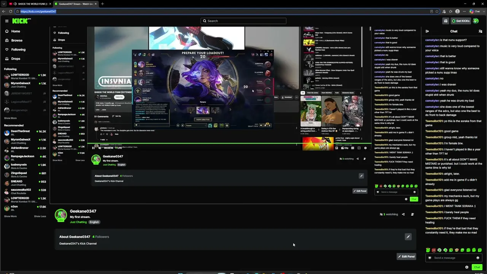Open Home in the left sidebar
This screenshot has width=487, height=274.
(16, 31)
